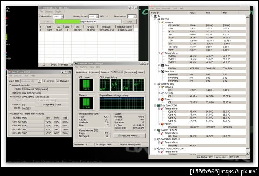Image resolution: width=259 pixels, height=176 pixels.
Task: Click the Physical Memory Usage History graph
Action: (122, 103)
